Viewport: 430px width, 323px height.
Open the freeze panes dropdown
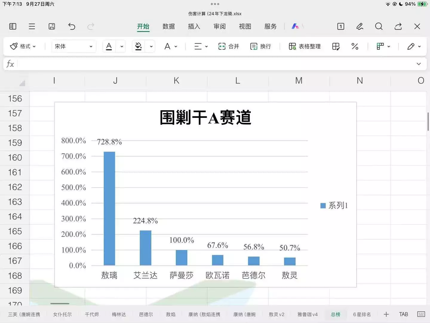383,46
